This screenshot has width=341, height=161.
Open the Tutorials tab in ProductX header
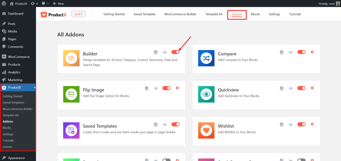pyautogui.click(x=295, y=14)
